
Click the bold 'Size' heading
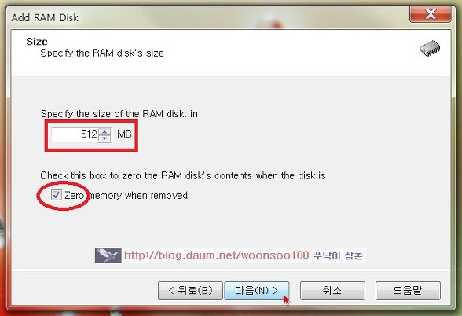[x=36, y=41]
